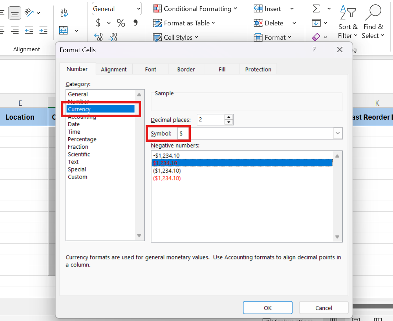Choose red ($1,234.10) negative number format
393x321 pixels.
tap(167, 178)
